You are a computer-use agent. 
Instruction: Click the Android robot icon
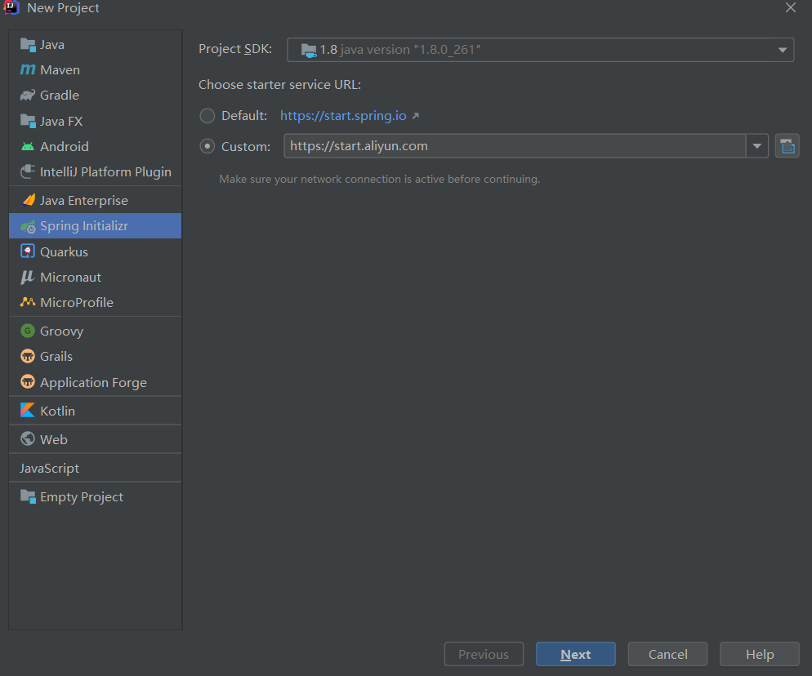tap(28, 146)
